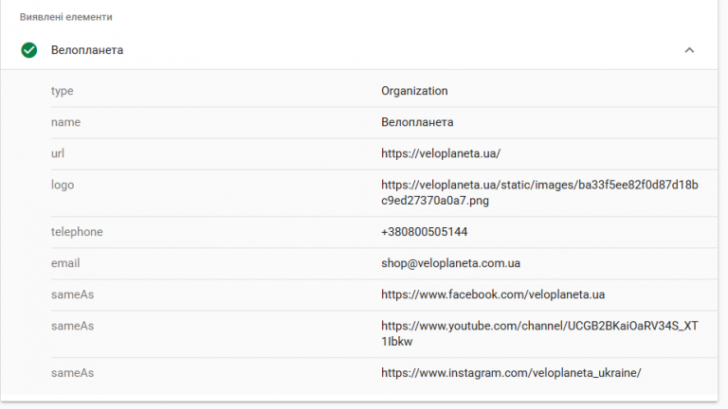The image size is (728, 409).
Task: Click the green checkmark status icon
Action: click(x=28, y=50)
